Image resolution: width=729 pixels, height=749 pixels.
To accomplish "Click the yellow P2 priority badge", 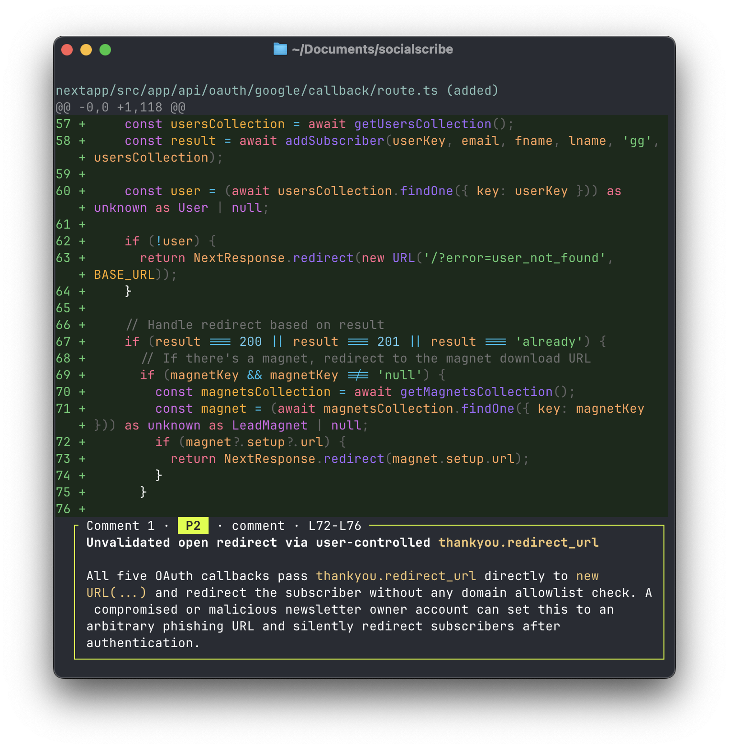I will 193,526.
